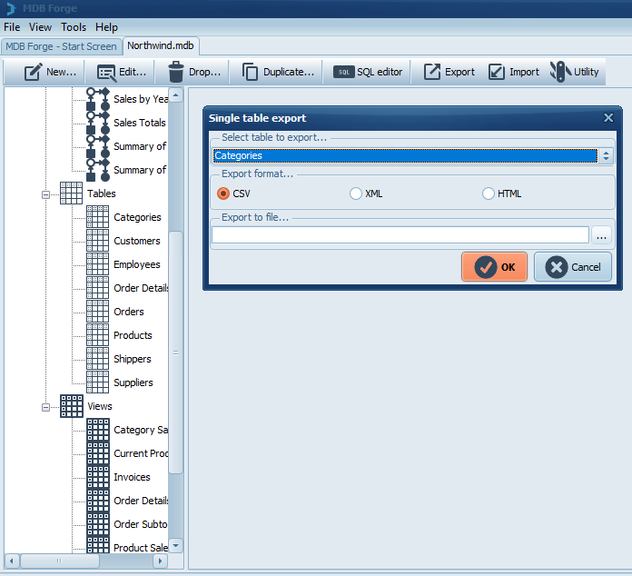Select the CSV export format
Image resolution: width=632 pixels, height=576 pixels.
223,194
